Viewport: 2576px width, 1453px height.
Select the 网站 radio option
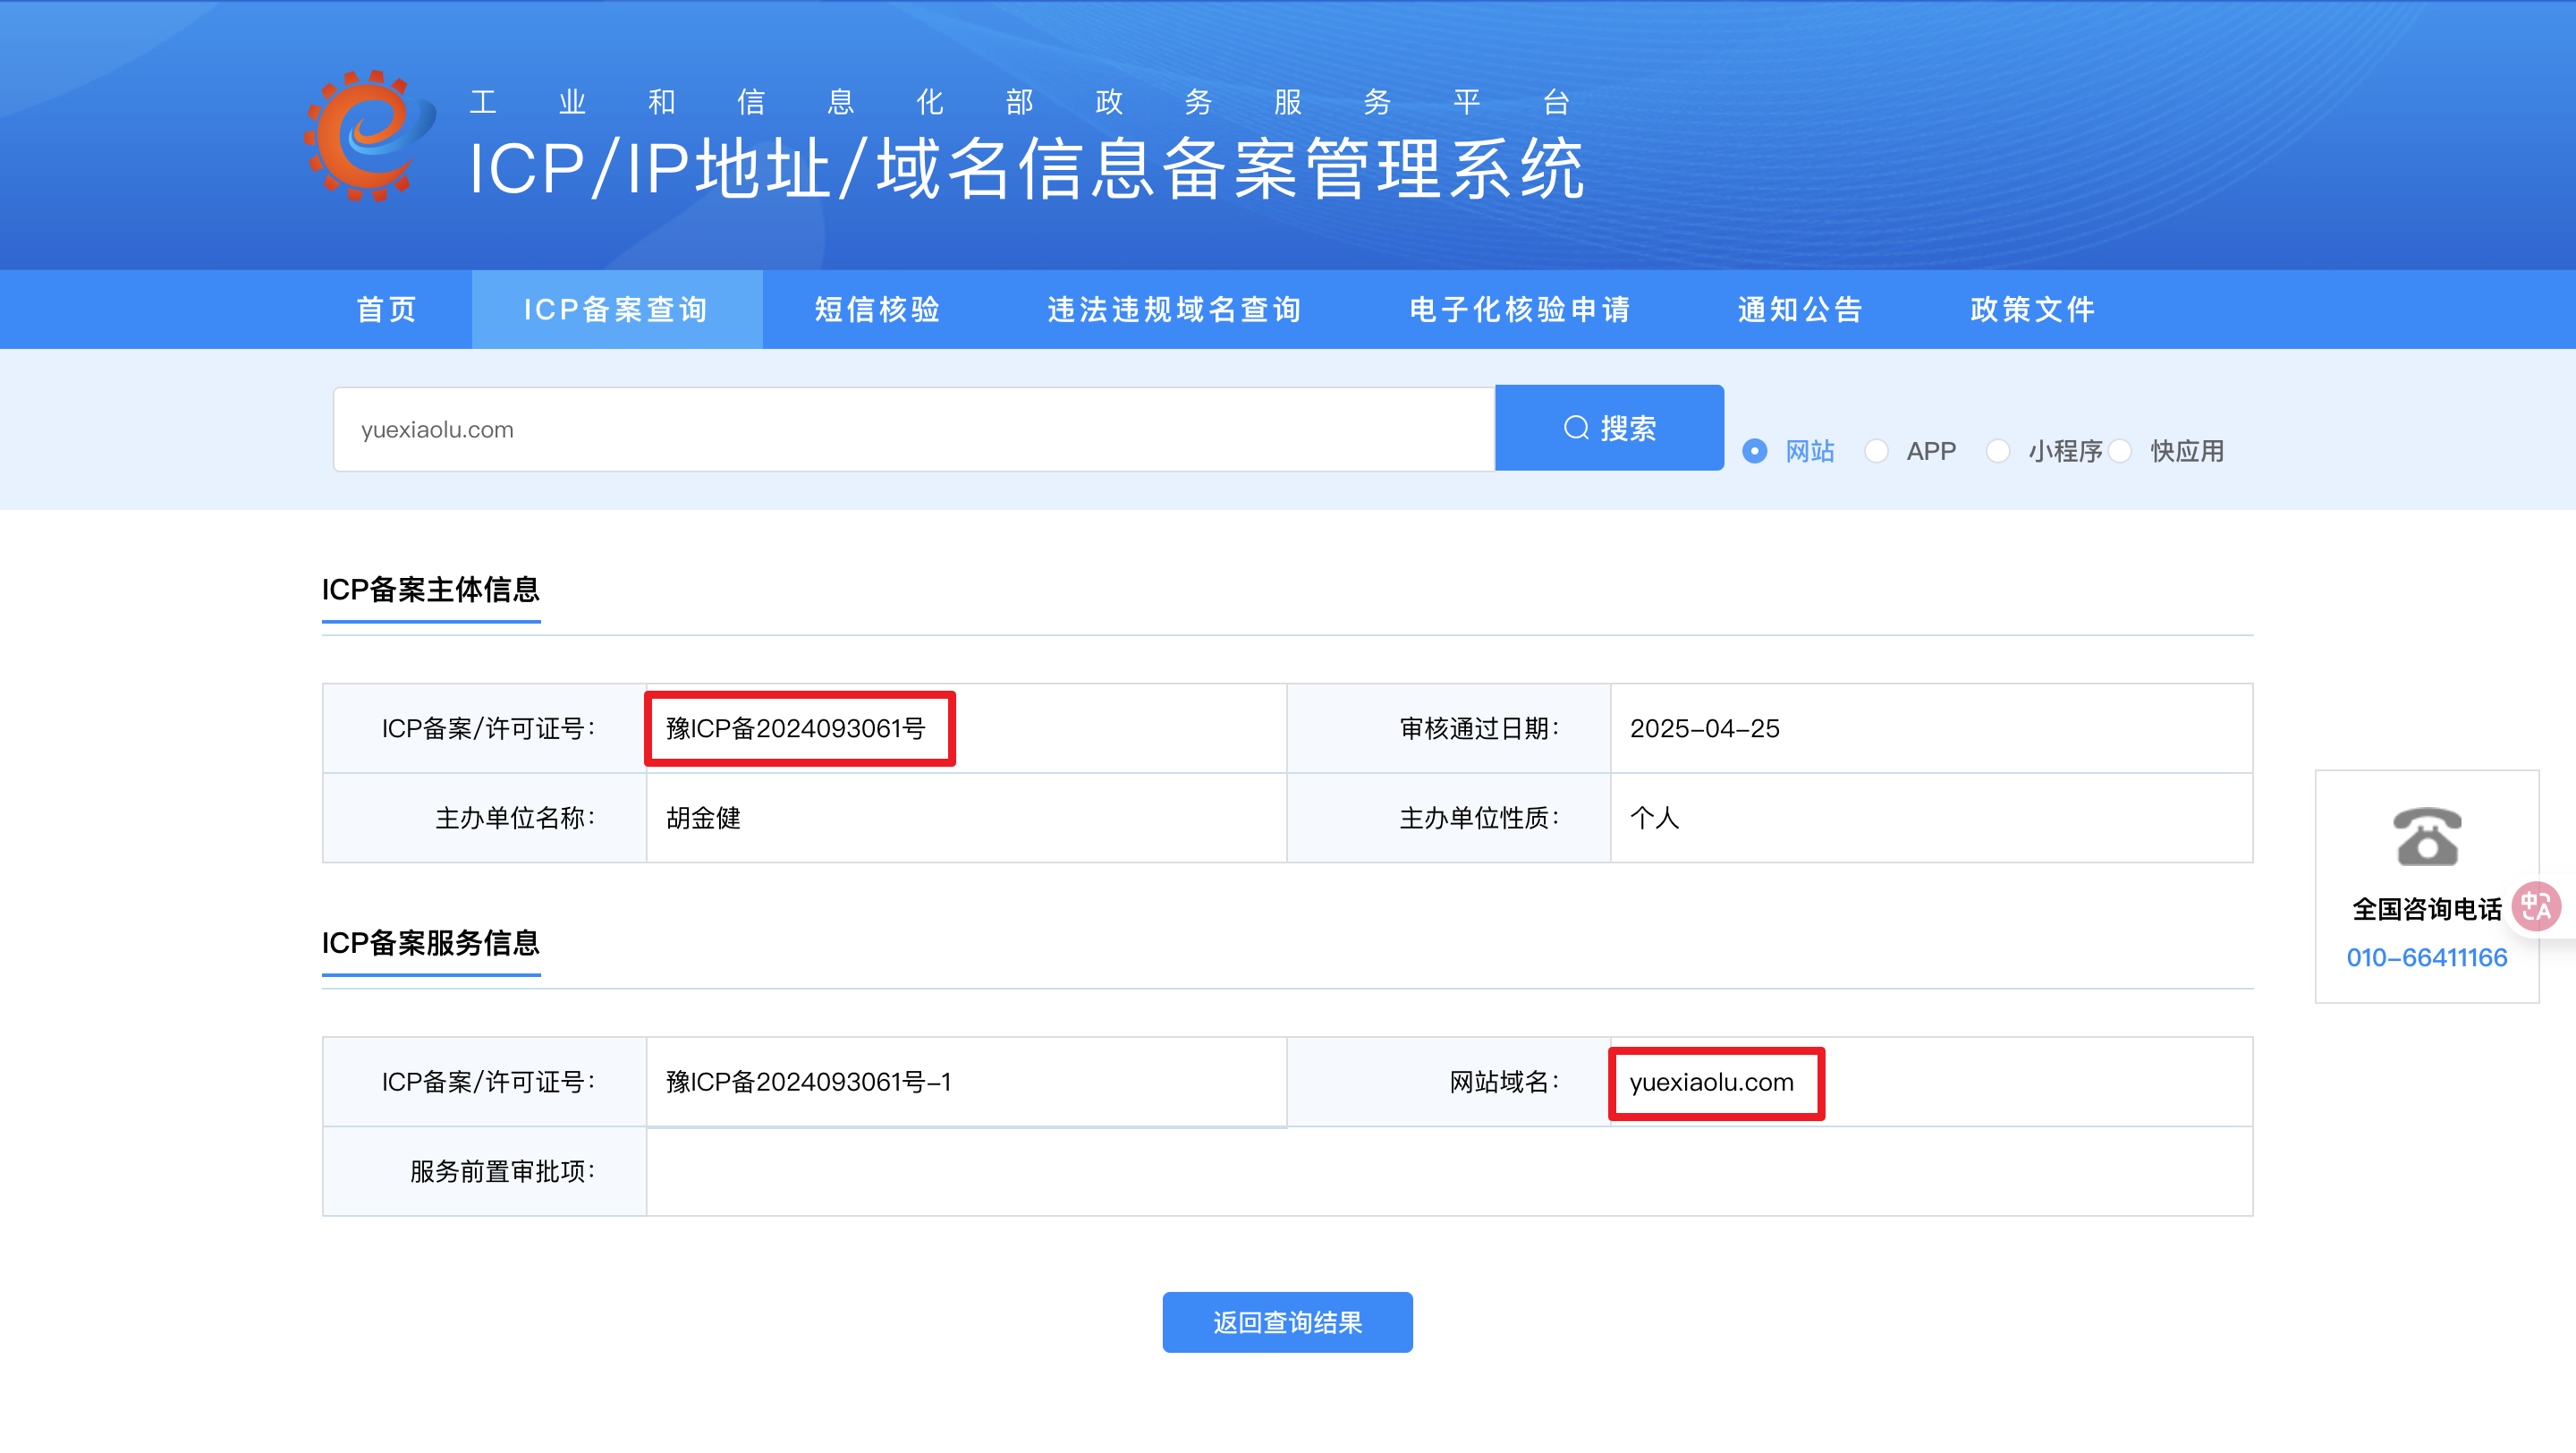(x=1754, y=451)
